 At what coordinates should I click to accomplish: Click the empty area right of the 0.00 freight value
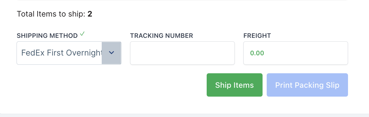point(306,53)
